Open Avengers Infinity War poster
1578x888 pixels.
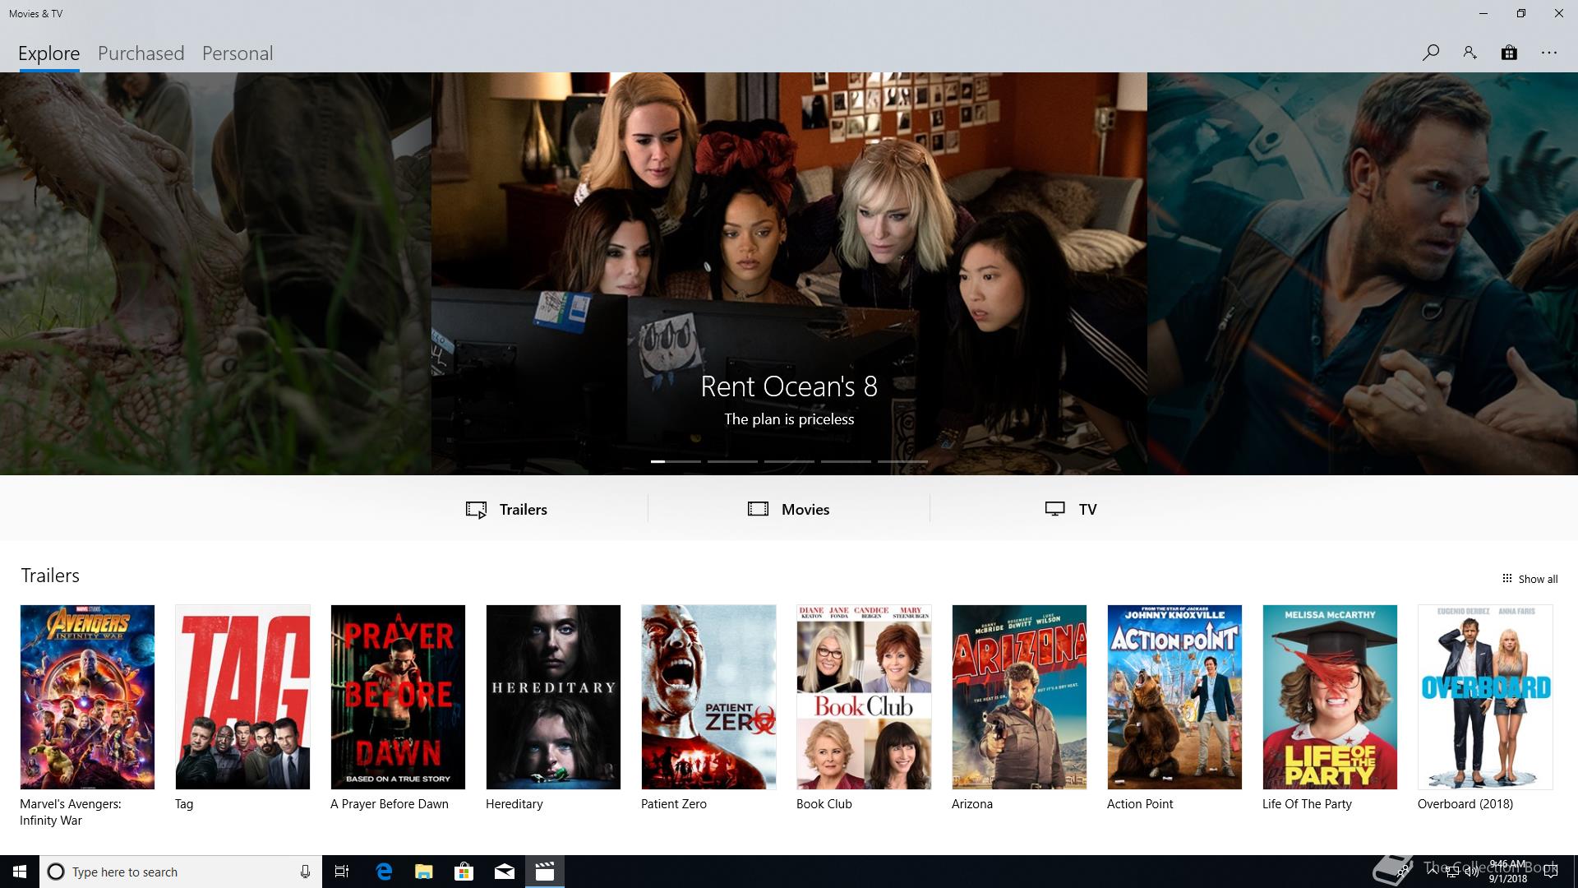point(87,697)
